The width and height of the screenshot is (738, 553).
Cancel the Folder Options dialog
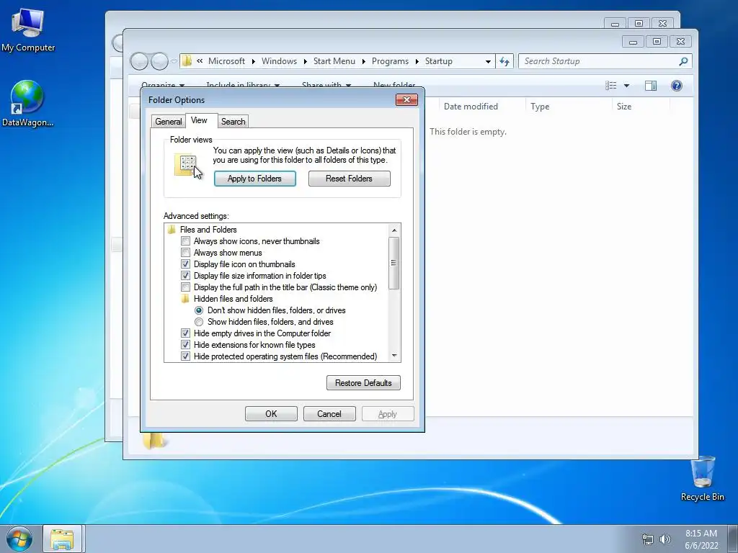(329, 414)
